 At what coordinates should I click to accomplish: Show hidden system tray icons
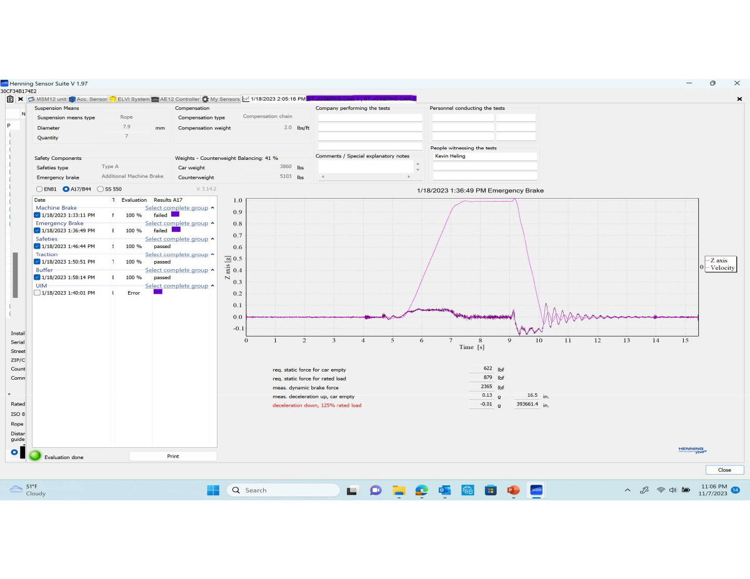tap(627, 490)
